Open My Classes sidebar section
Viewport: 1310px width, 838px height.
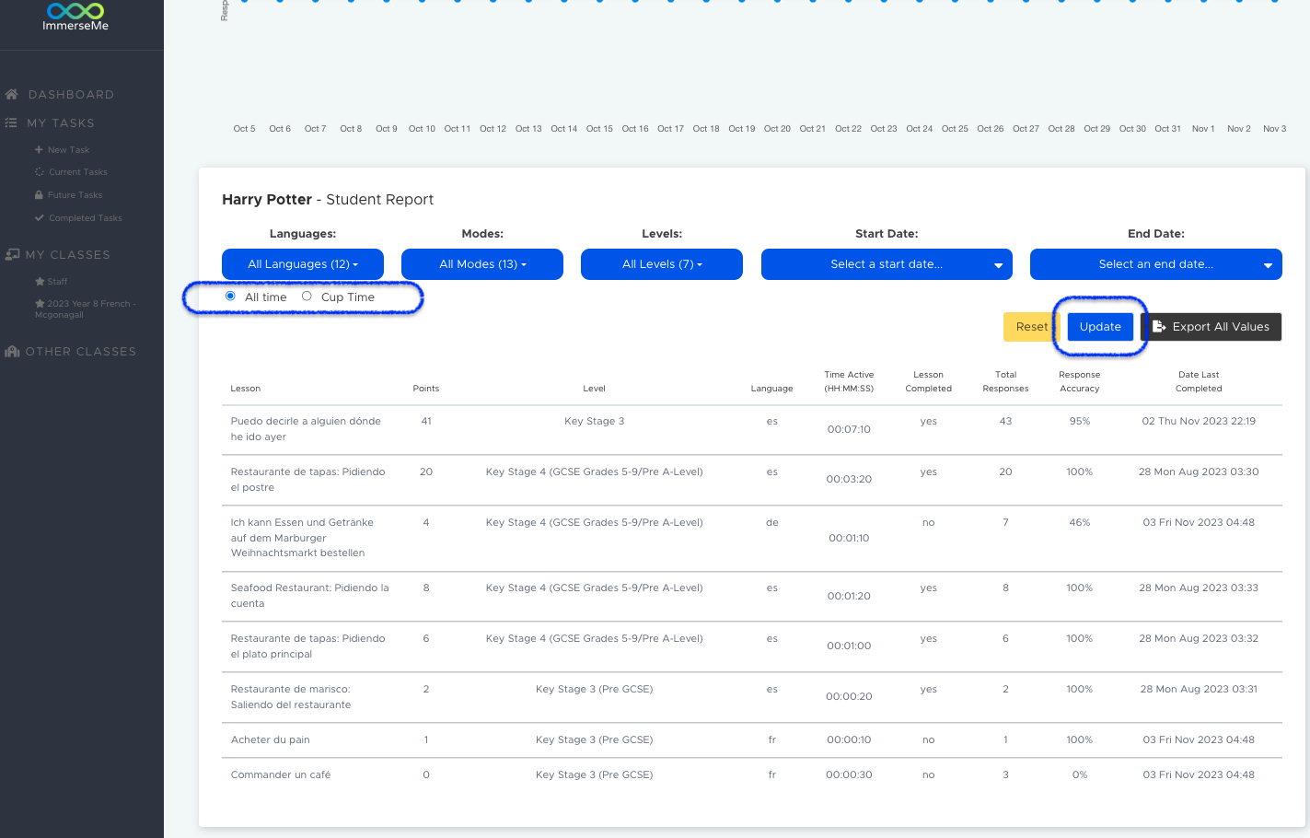pyautogui.click(x=68, y=255)
